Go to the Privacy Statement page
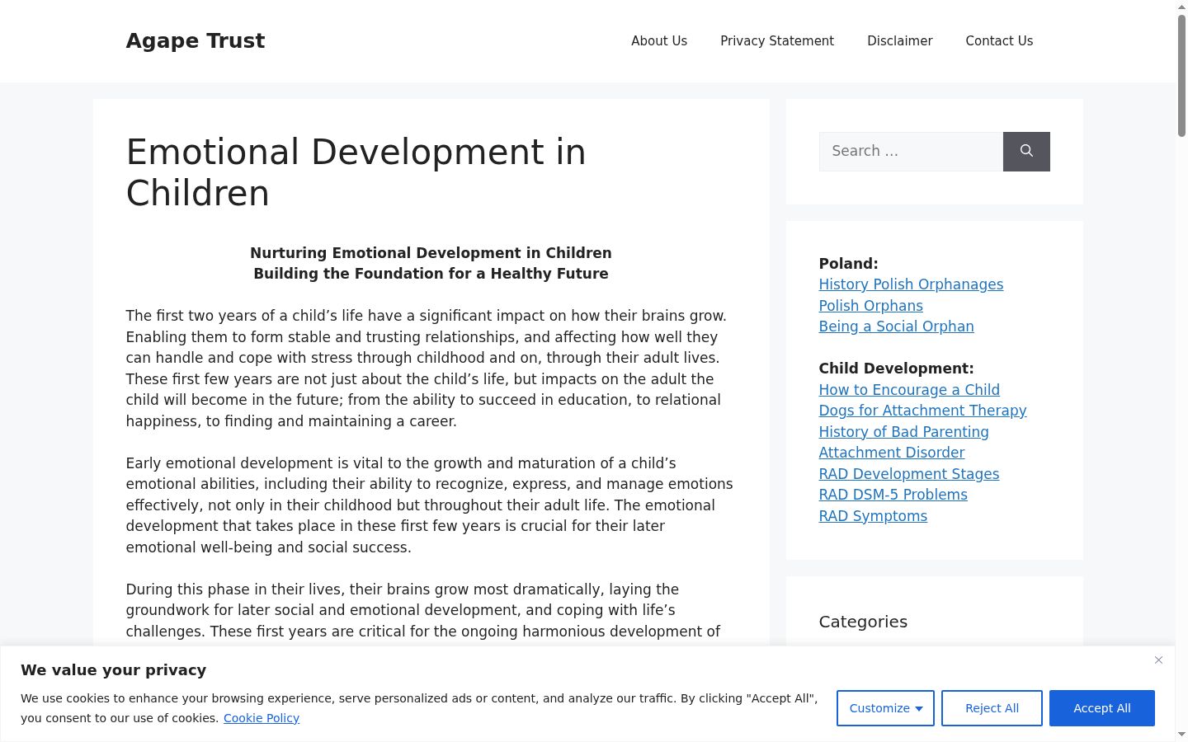The image size is (1188, 742). (777, 41)
